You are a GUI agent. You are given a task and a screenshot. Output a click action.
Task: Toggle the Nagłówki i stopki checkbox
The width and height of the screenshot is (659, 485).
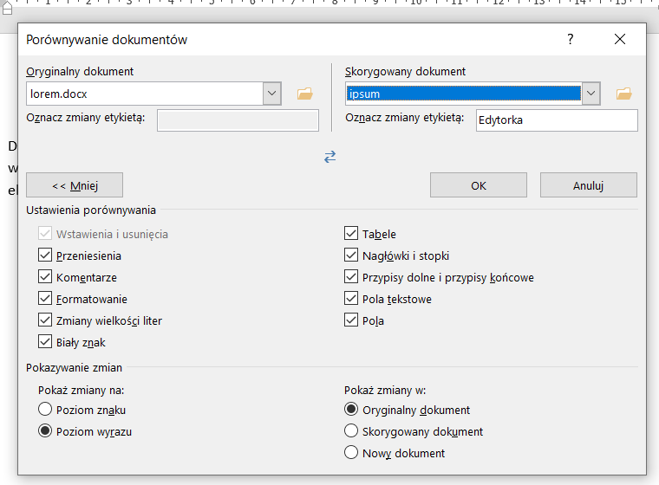(351, 255)
